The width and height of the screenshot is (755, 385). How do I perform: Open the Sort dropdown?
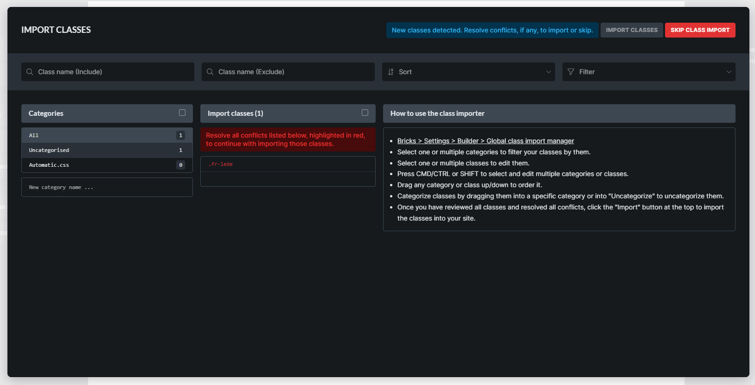(x=468, y=72)
